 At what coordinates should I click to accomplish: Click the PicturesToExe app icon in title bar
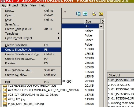(3, 1)
